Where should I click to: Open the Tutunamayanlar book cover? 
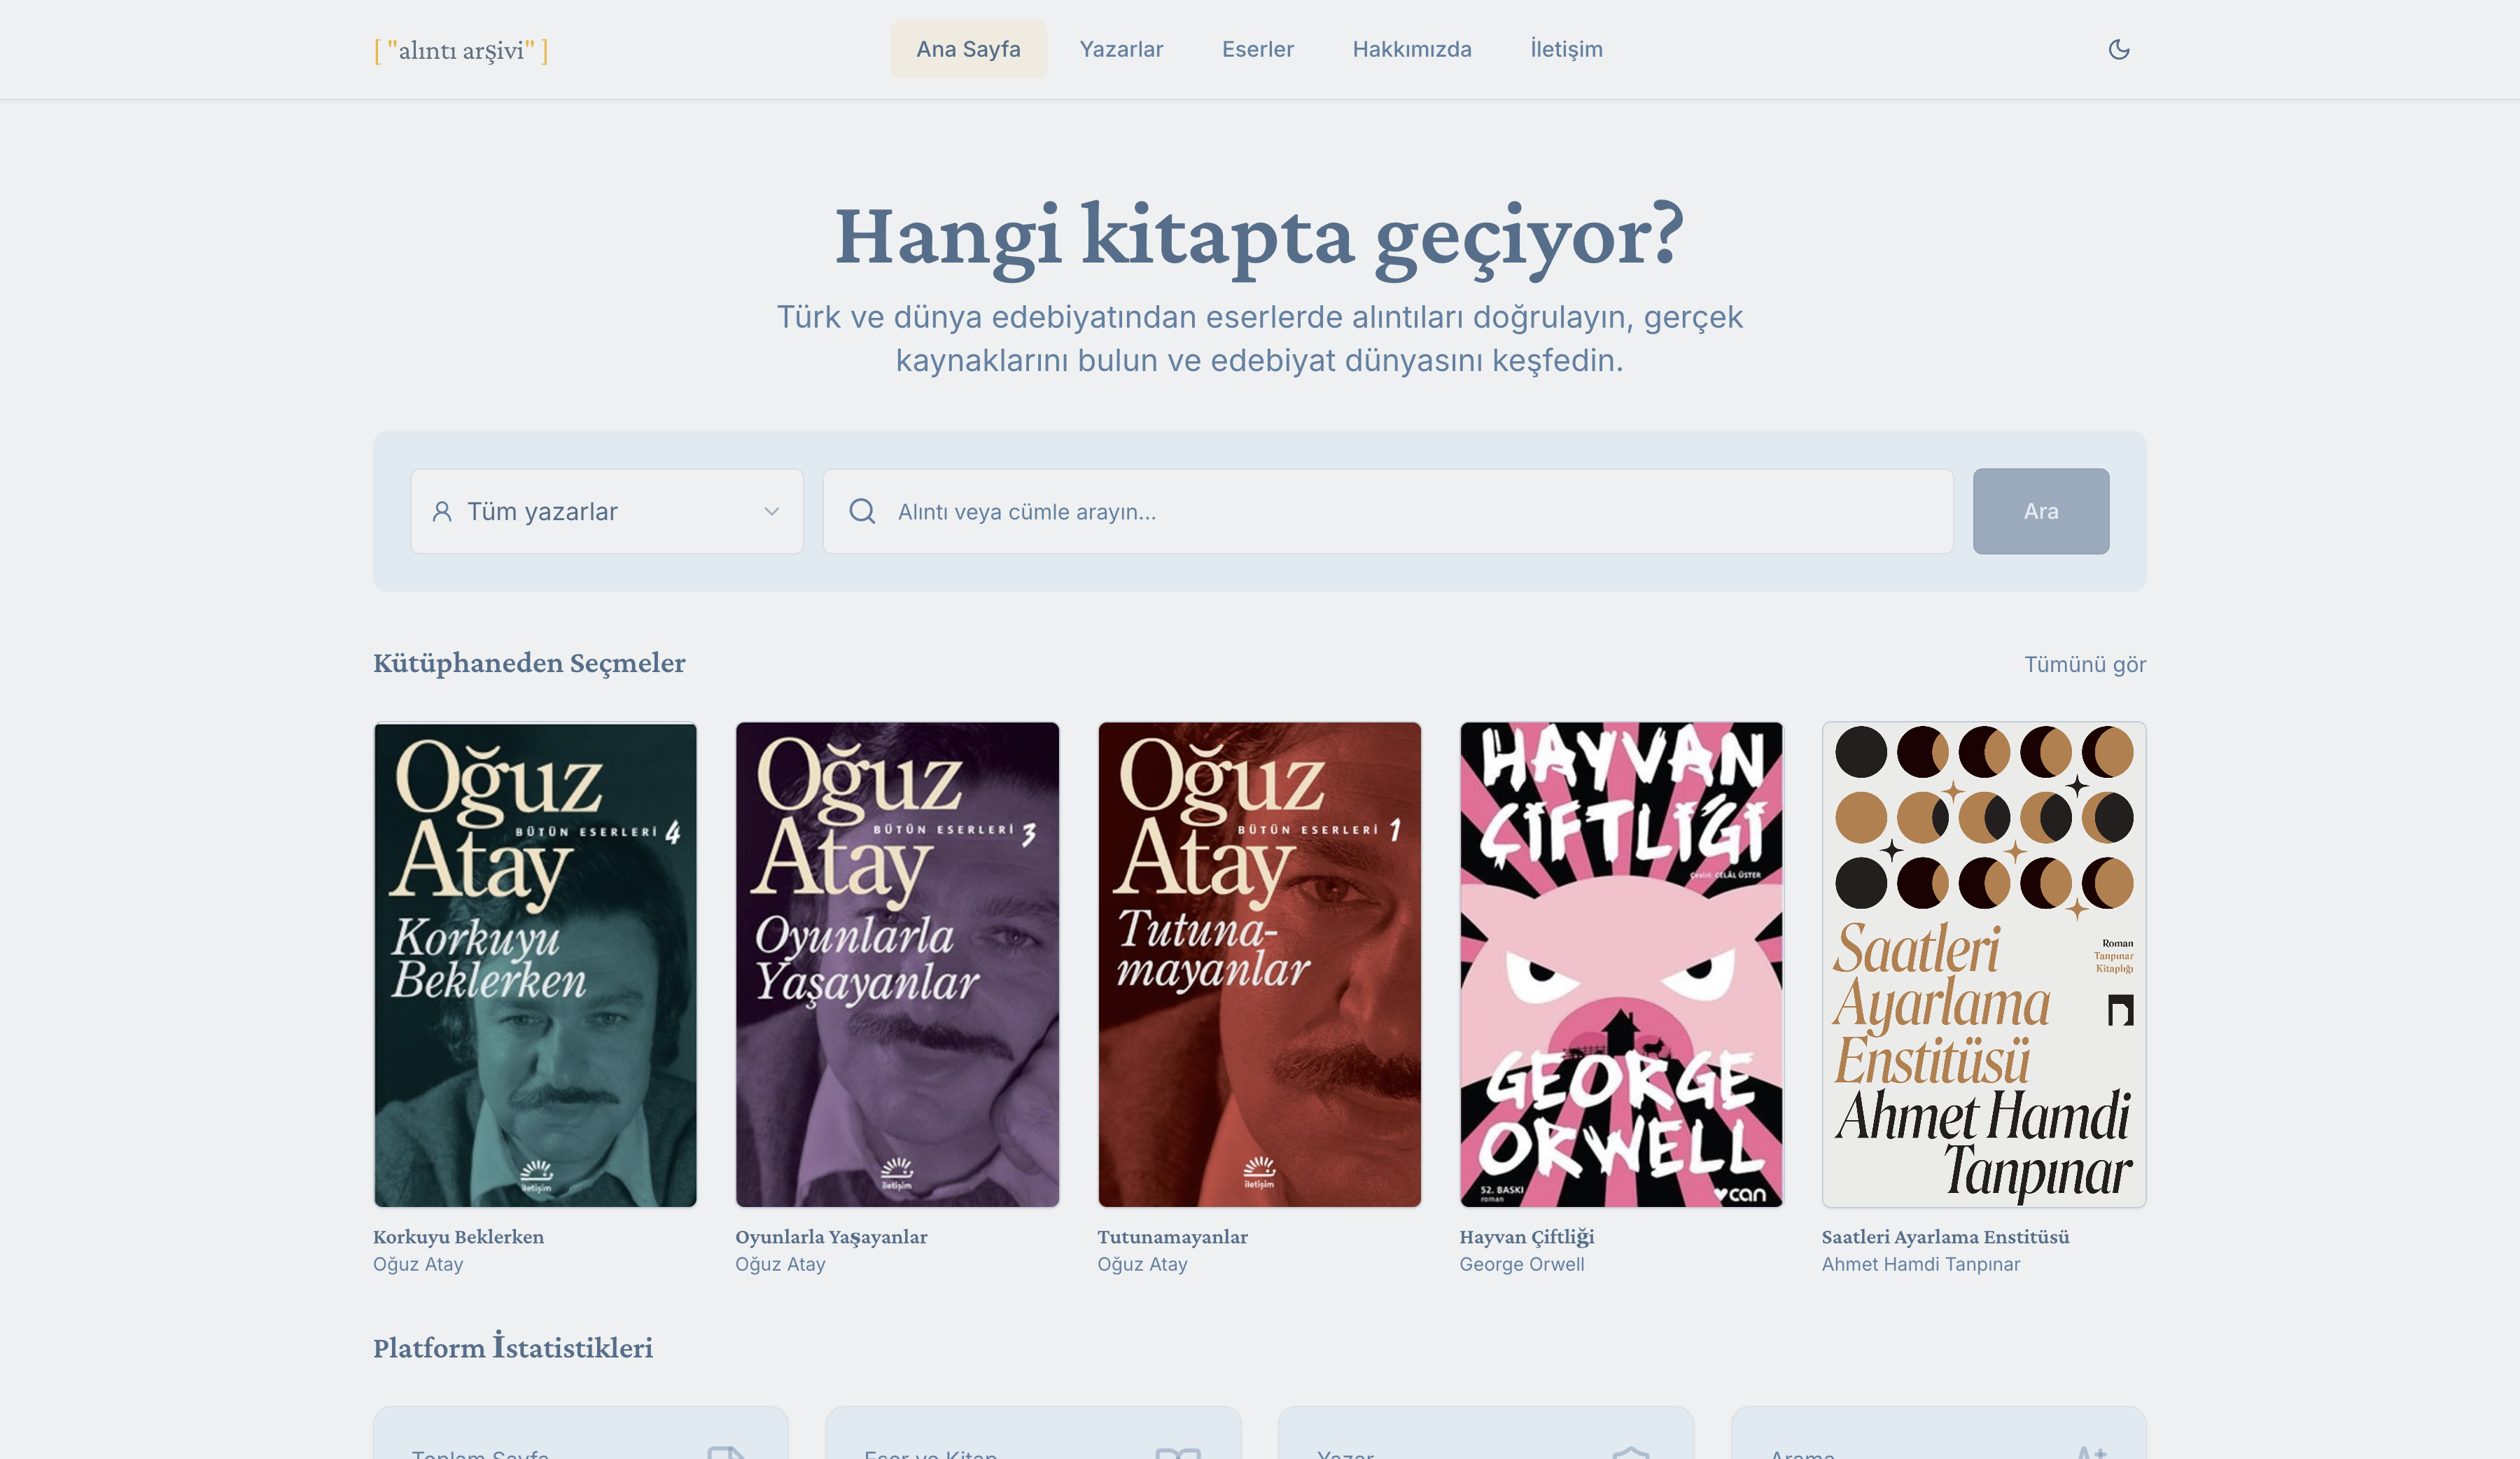1259,964
